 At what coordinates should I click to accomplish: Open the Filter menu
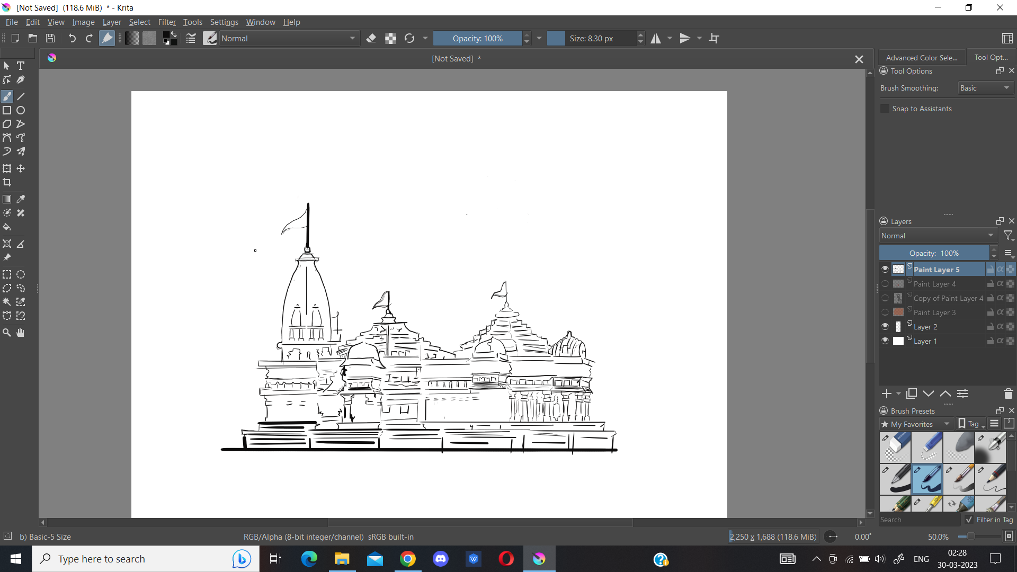click(x=167, y=22)
